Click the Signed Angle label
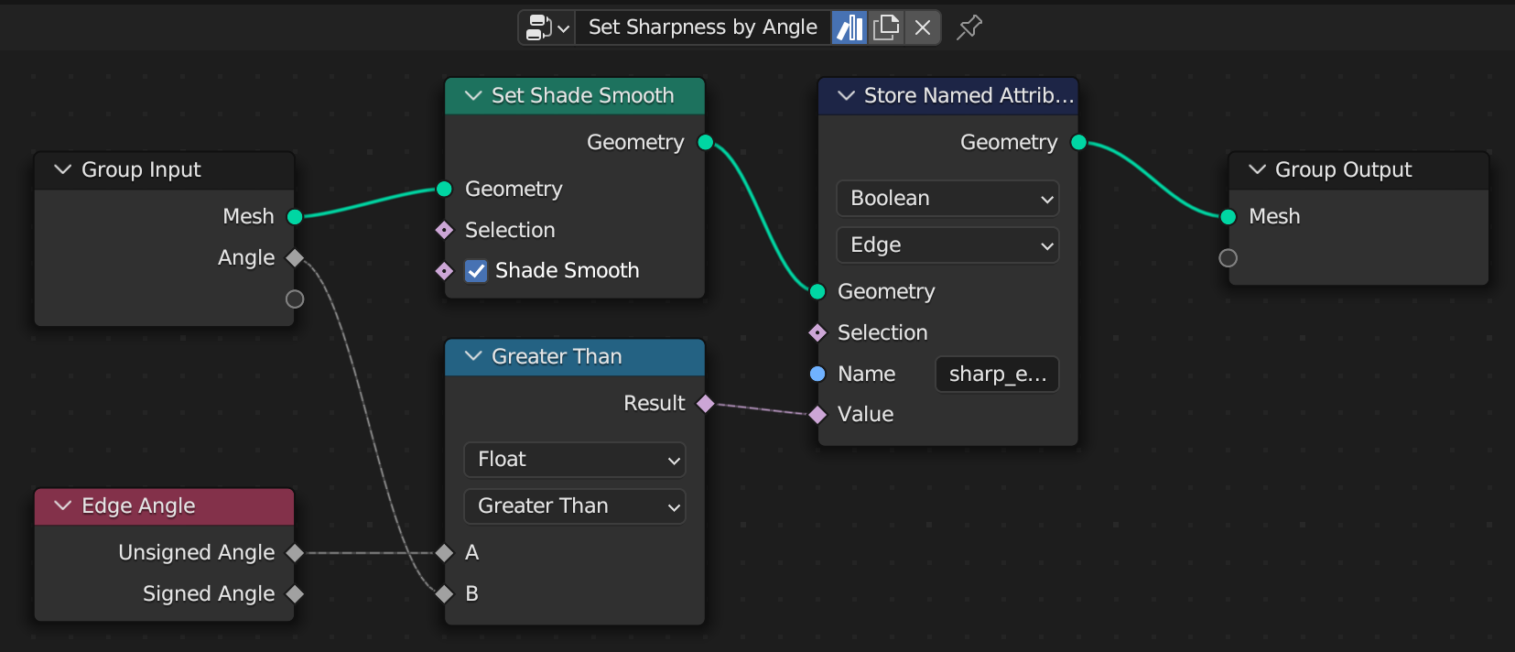Viewport: 1515px width, 652px height. (x=209, y=593)
